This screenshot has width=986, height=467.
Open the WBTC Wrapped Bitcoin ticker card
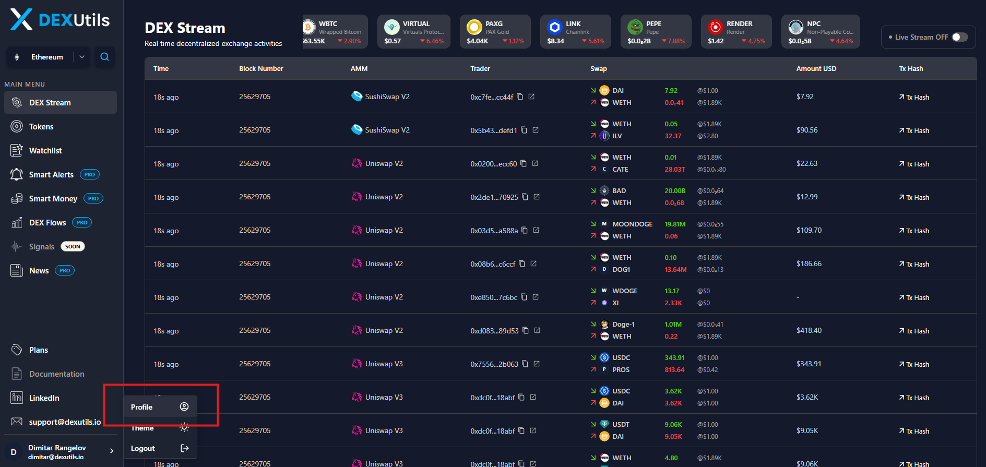[335, 32]
